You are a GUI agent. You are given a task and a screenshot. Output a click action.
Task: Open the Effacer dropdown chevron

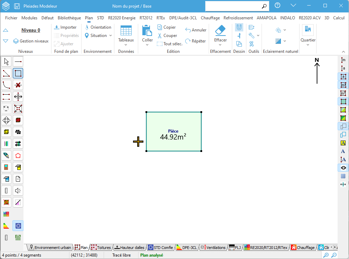[220, 45]
